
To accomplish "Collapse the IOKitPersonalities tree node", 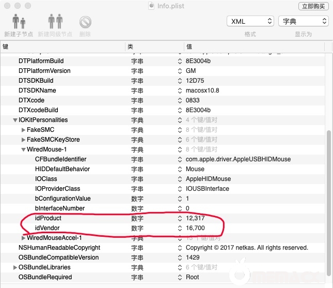I will pos(15,120).
